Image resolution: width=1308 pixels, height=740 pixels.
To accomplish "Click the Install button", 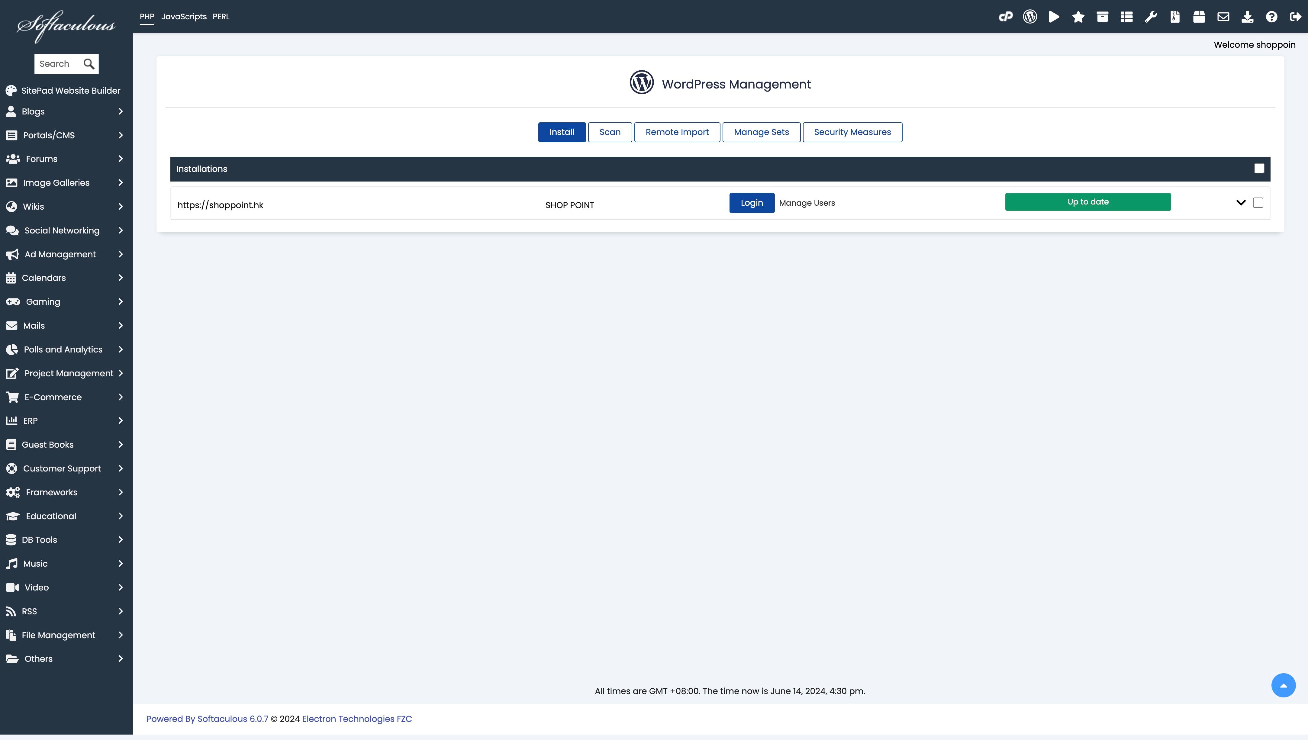I will pos(562,132).
